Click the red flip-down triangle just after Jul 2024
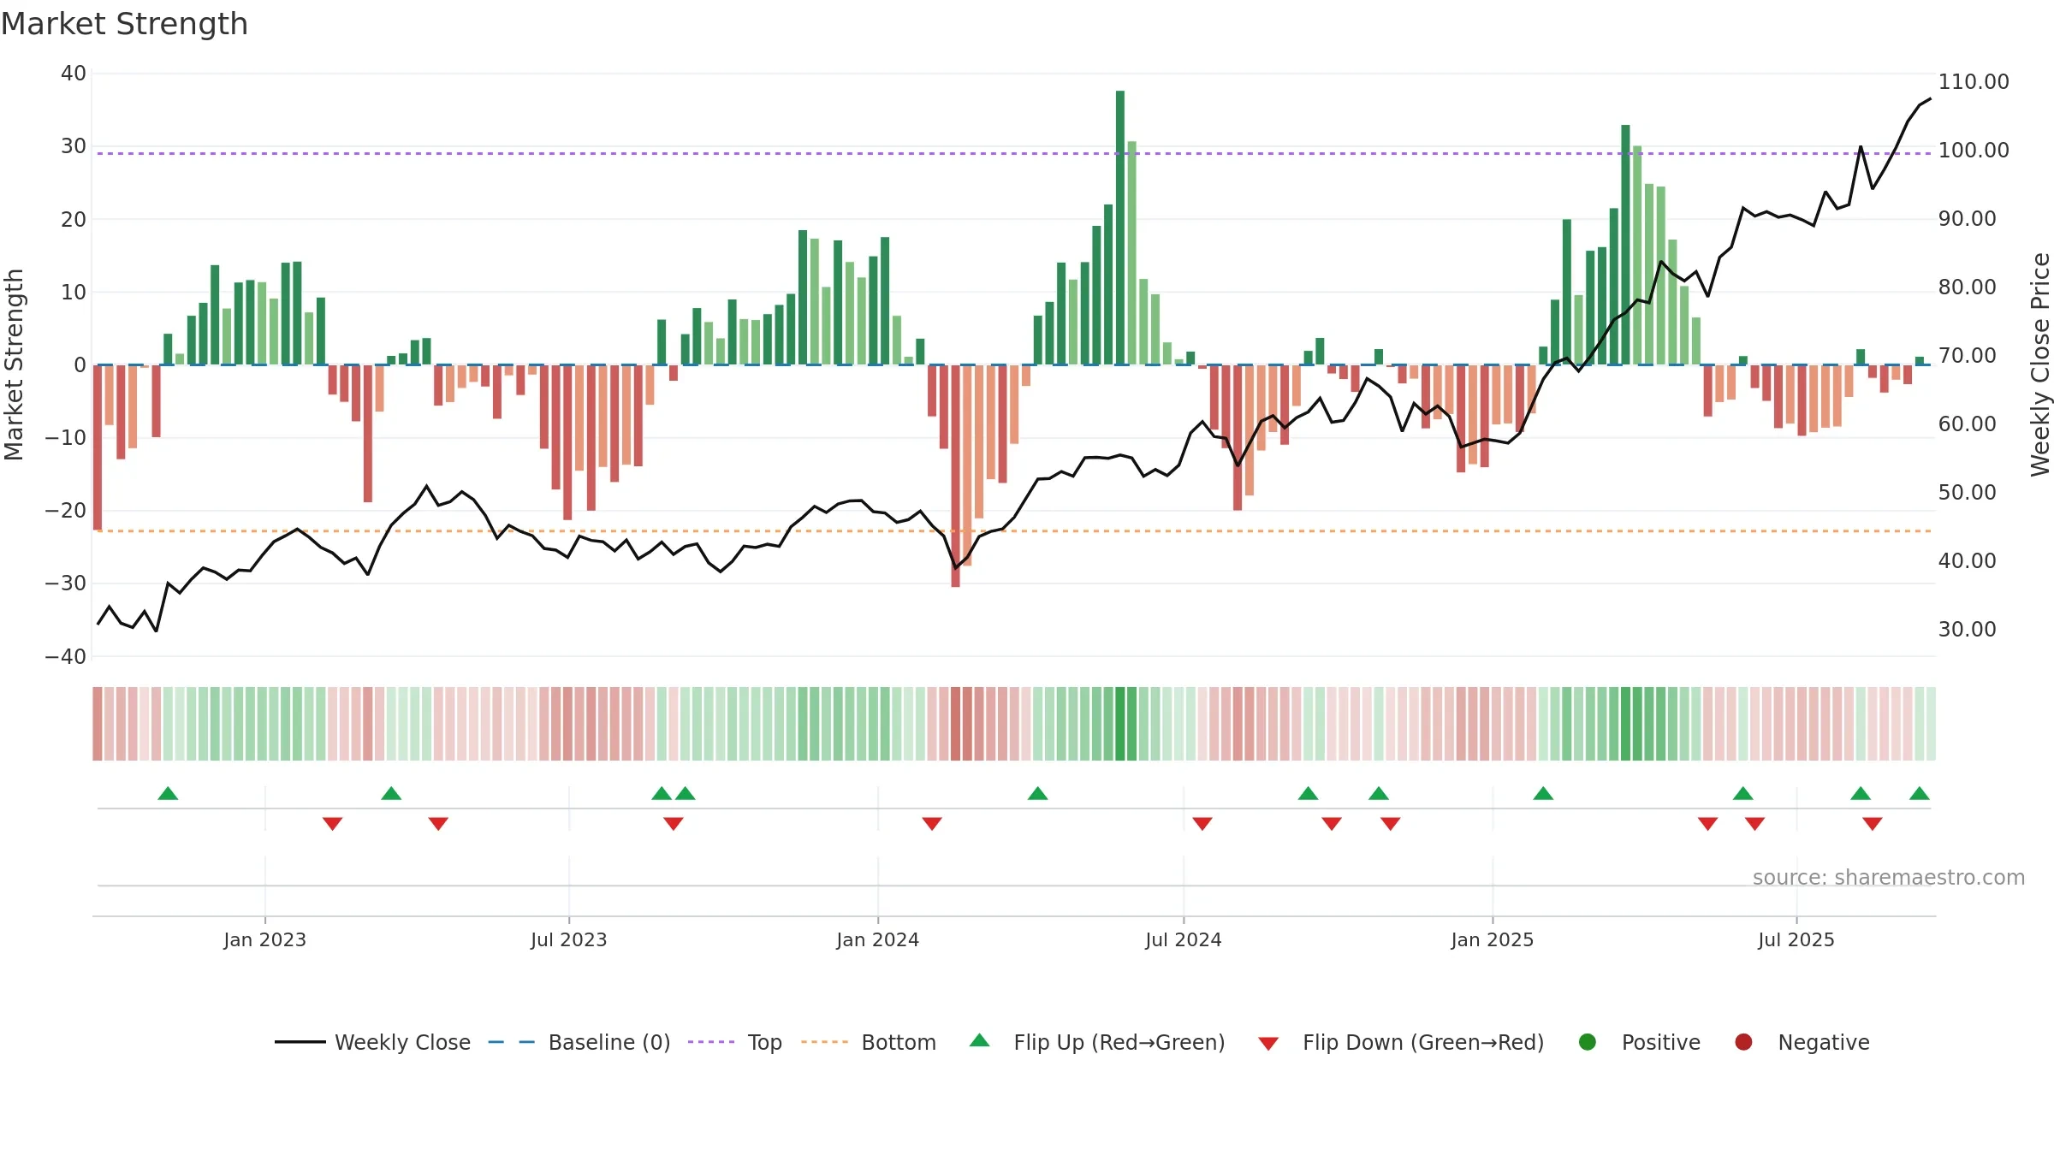 coord(1202,823)
